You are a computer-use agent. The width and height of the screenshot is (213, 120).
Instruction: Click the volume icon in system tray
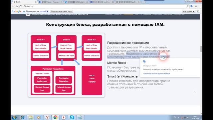(188, 117)
